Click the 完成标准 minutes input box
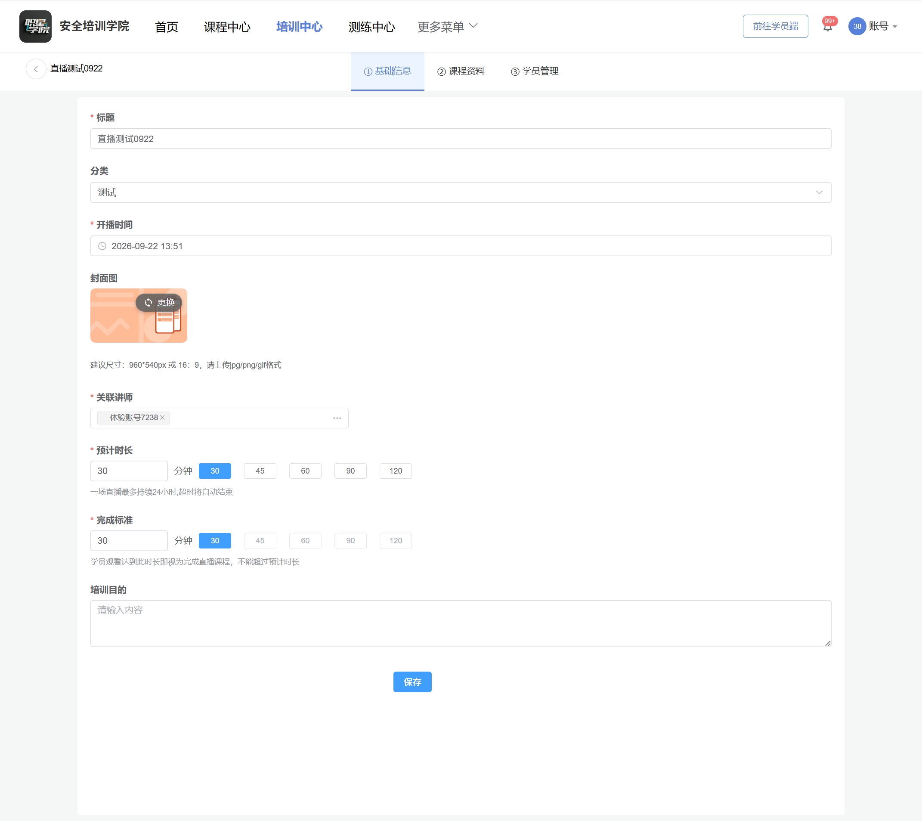 point(129,541)
